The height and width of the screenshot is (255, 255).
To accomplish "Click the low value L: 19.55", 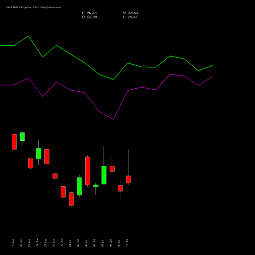I will [x=130, y=17].
